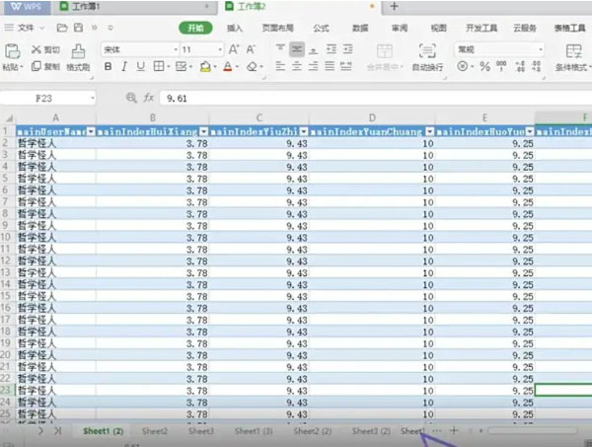The image size is (592, 447).
Task: Expand the mainIndexHuiXiang column filter
Action: coord(203,130)
